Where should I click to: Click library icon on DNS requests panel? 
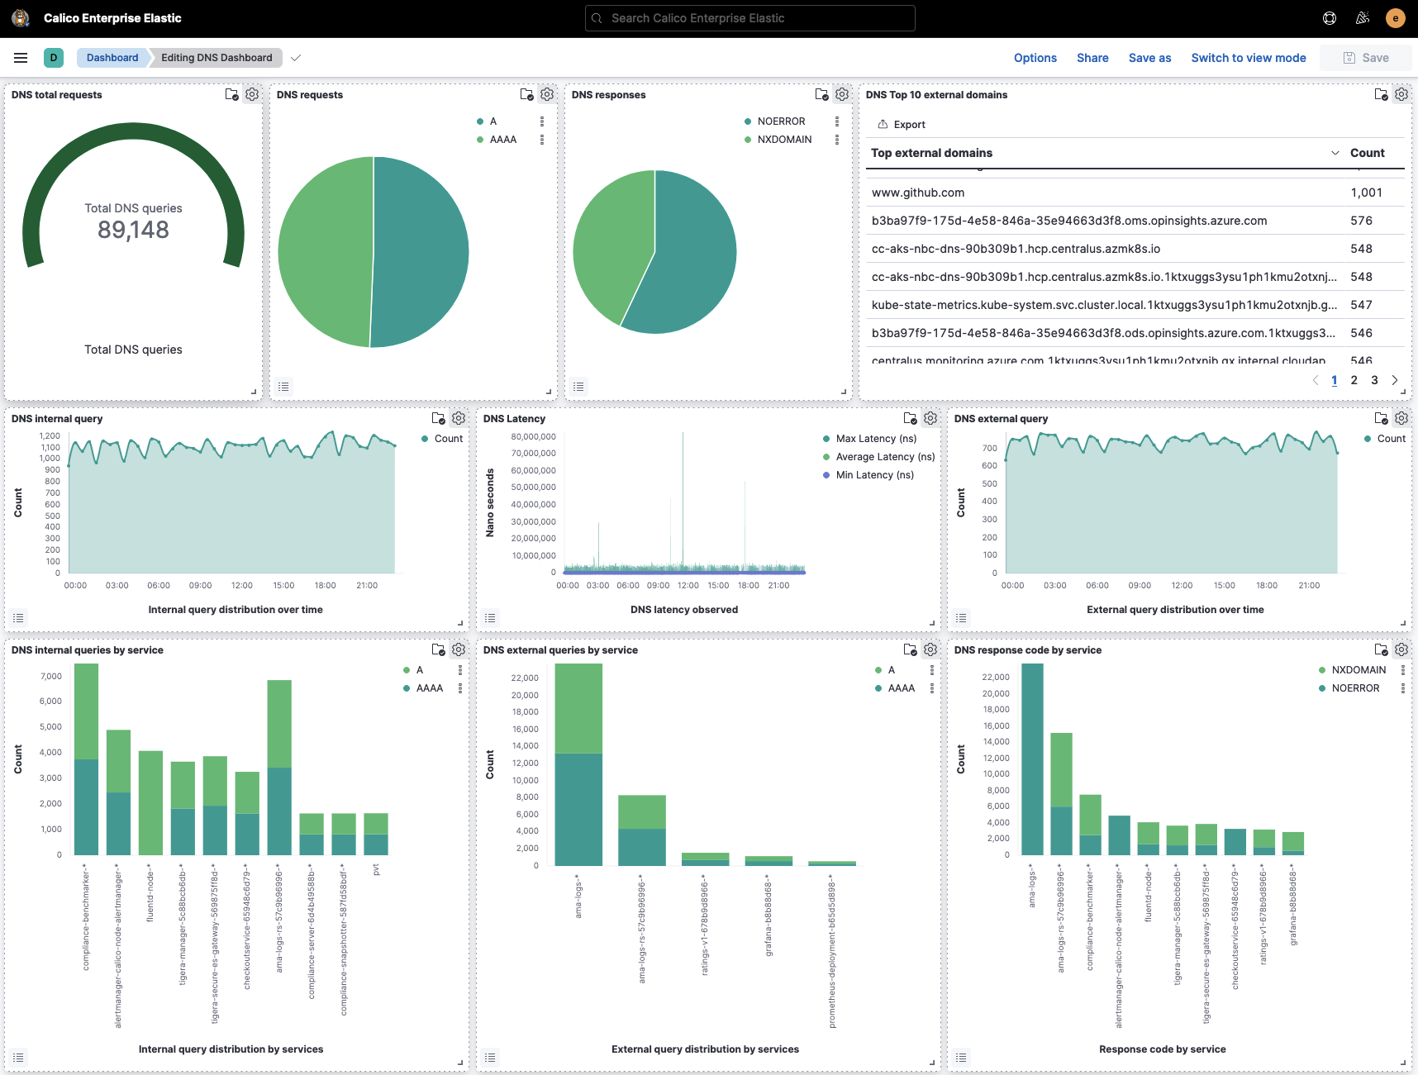527,94
